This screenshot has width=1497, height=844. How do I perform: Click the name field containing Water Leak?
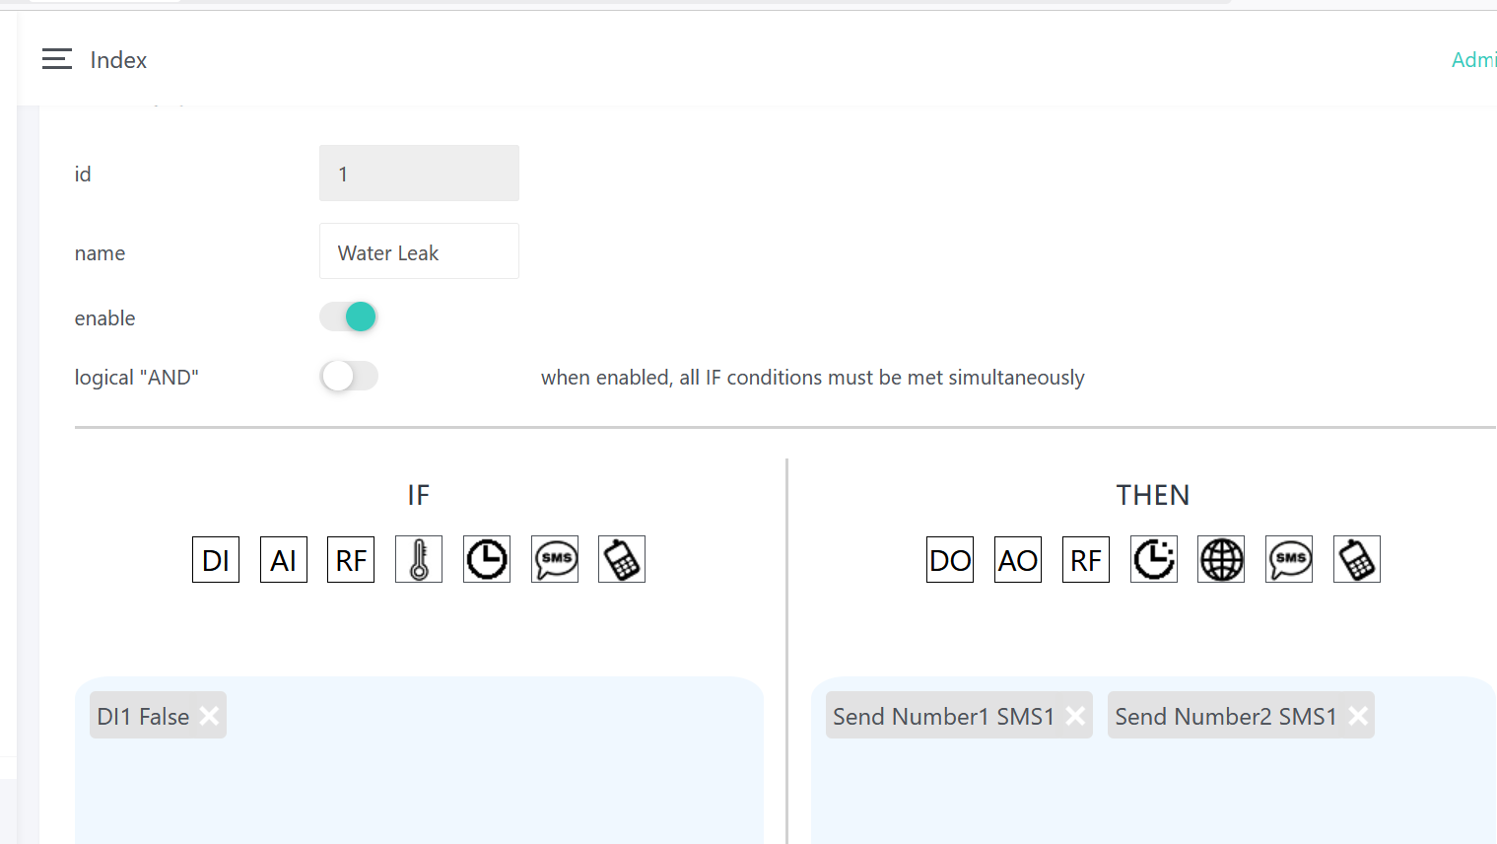tap(419, 252)
